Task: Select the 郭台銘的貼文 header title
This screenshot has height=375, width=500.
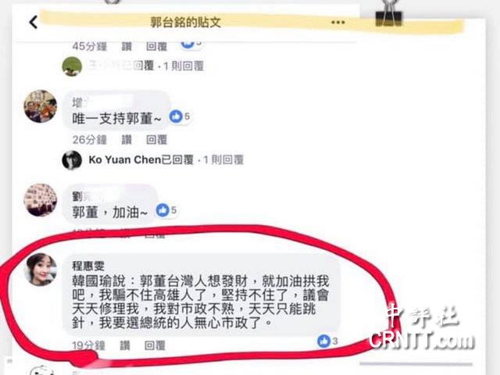Action: pyautogui.click(x=186, y=23)
